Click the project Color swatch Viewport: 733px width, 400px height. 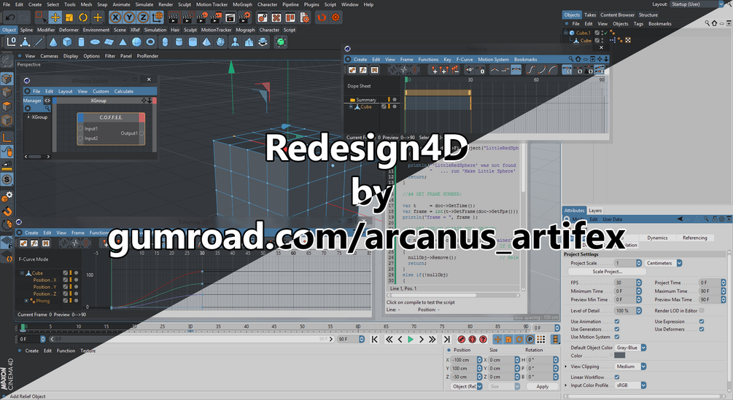pos(619,356)
